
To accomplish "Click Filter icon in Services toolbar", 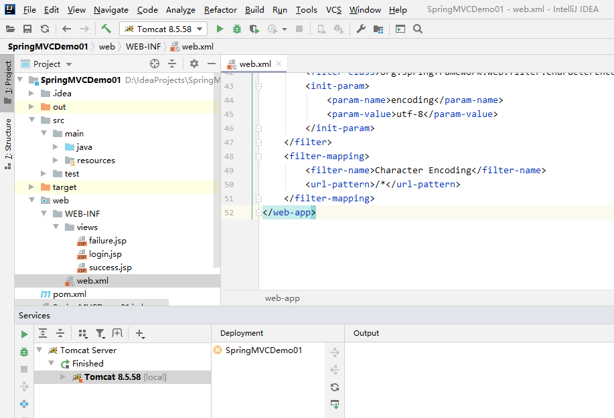I will pyautogui.click(x=100, y=333).
